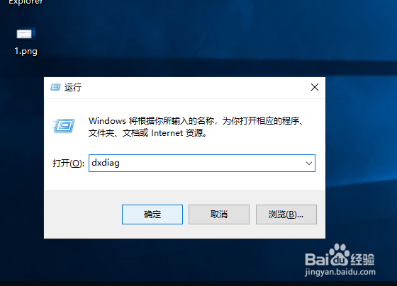Image resolution: width=397 pixels, height=286 pixels.
Task: Cancel with the 取消 button
Action: [219, 214]
